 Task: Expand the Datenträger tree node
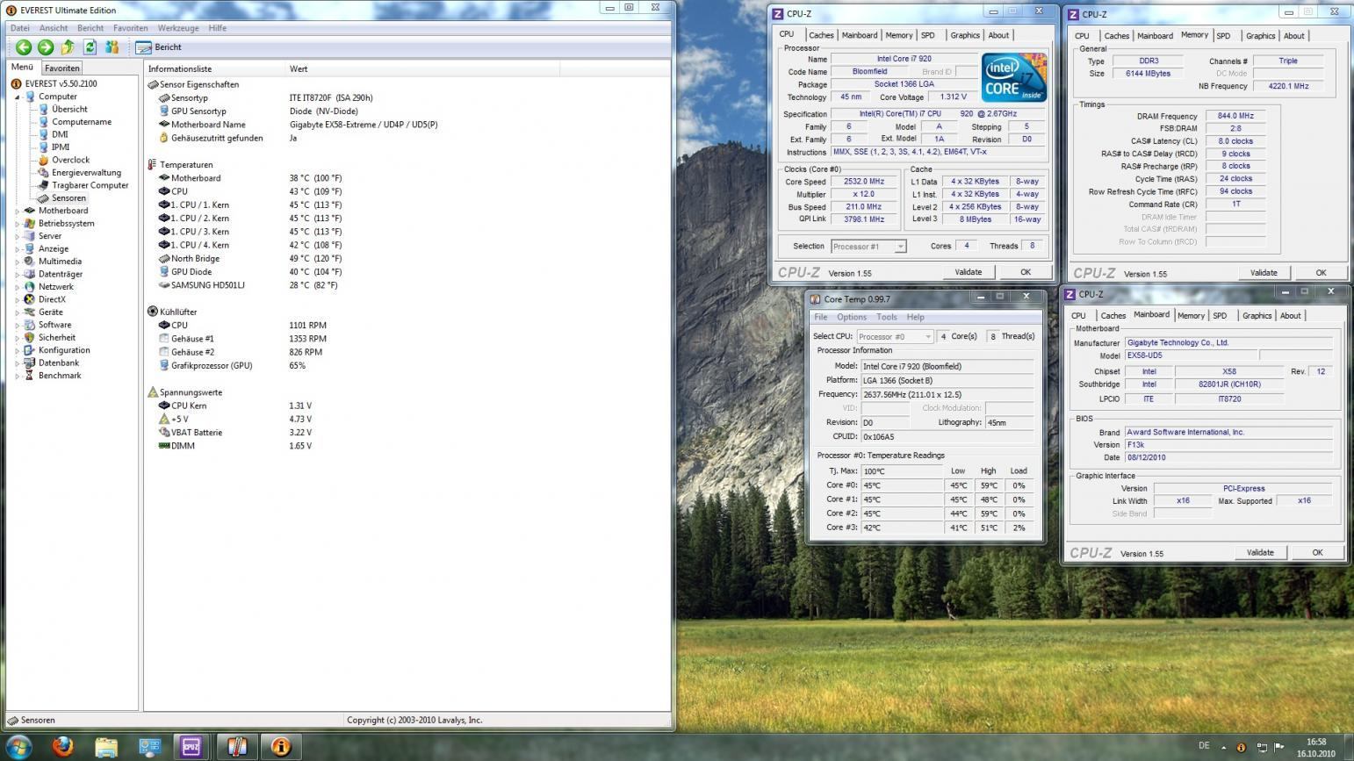17,274
